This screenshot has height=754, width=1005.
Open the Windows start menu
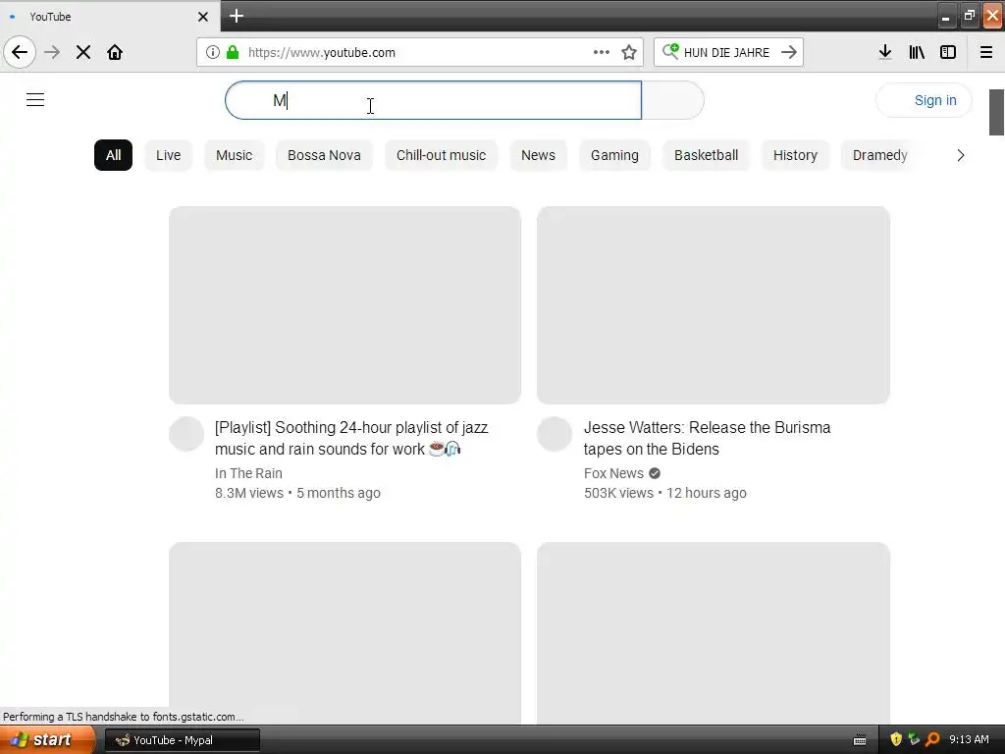click(47, 739)
